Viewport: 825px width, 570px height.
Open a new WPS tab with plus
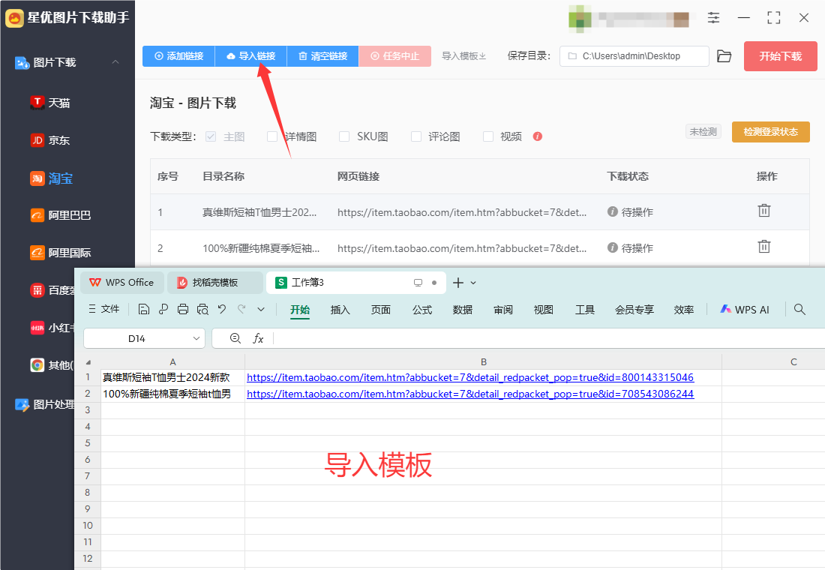coord(458,283)
